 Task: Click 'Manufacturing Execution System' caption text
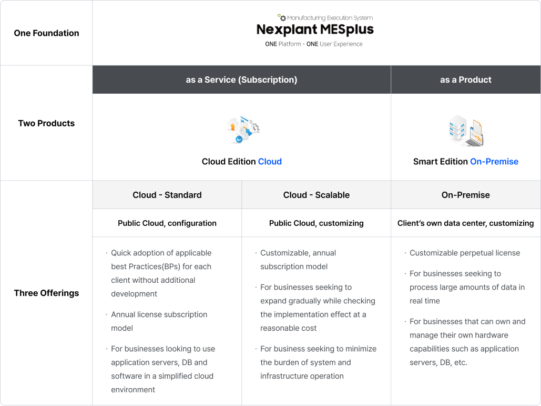pos(330,17)
